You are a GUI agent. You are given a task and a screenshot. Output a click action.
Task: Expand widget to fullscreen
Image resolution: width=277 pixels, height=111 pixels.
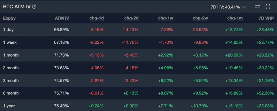(x=268, y=7)
